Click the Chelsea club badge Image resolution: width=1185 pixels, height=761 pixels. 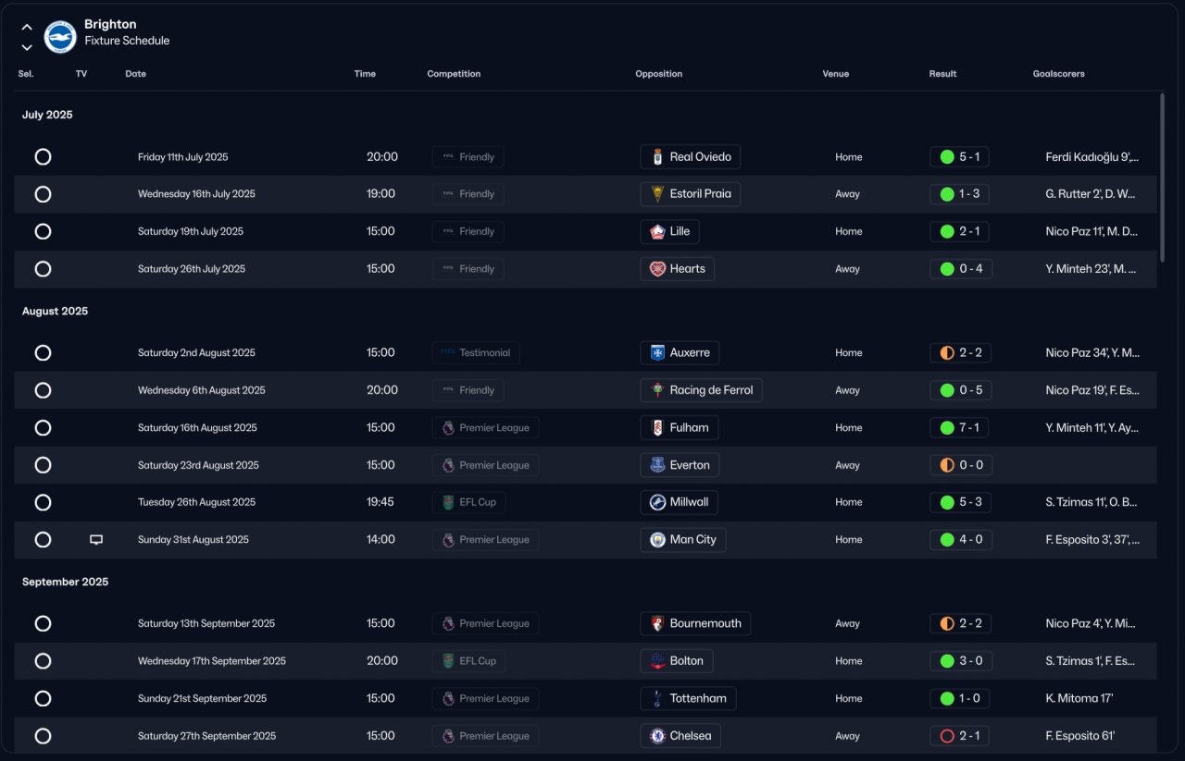(657, 736)
